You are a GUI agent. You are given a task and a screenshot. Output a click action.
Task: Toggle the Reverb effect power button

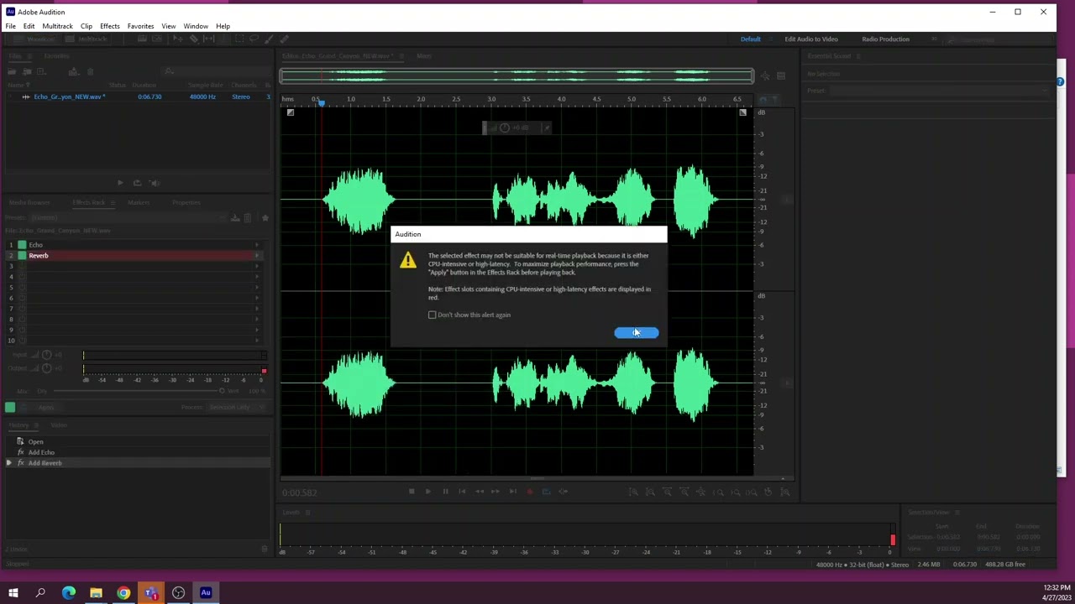pyautogui.click(x=22, y=256)
